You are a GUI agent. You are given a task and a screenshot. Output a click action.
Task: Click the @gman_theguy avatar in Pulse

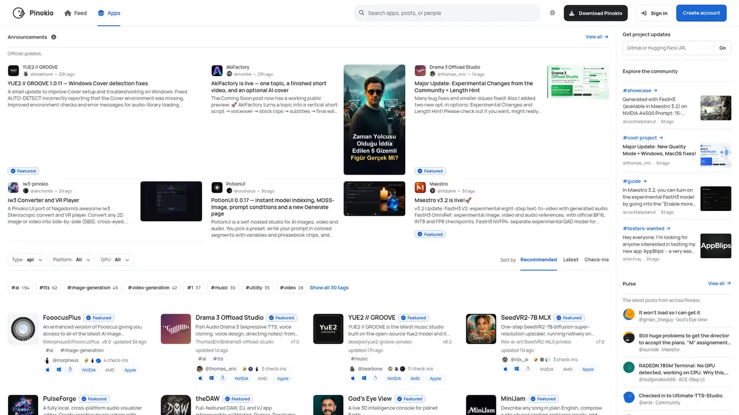click(629, 314)
